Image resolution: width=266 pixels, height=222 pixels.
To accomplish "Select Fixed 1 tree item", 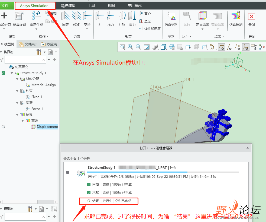I will click(x=34, y=97).
